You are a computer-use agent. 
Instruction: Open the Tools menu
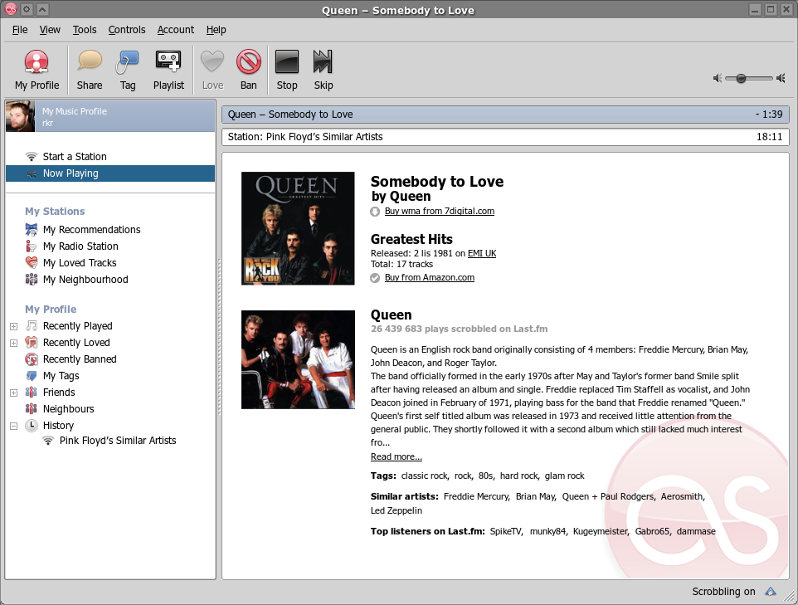tap(85, 30)
